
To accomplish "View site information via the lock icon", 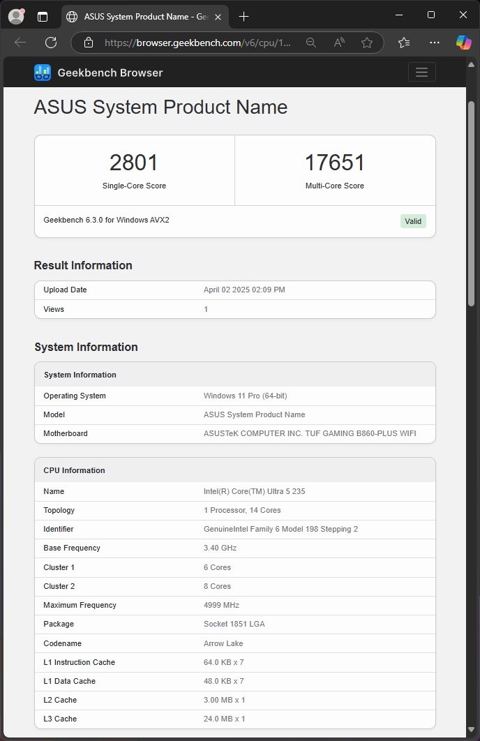I will coord(89,43).
